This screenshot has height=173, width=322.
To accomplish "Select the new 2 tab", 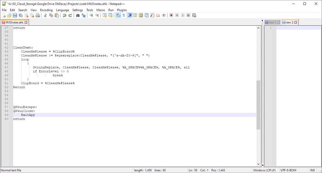I will (x=289, y=22).
